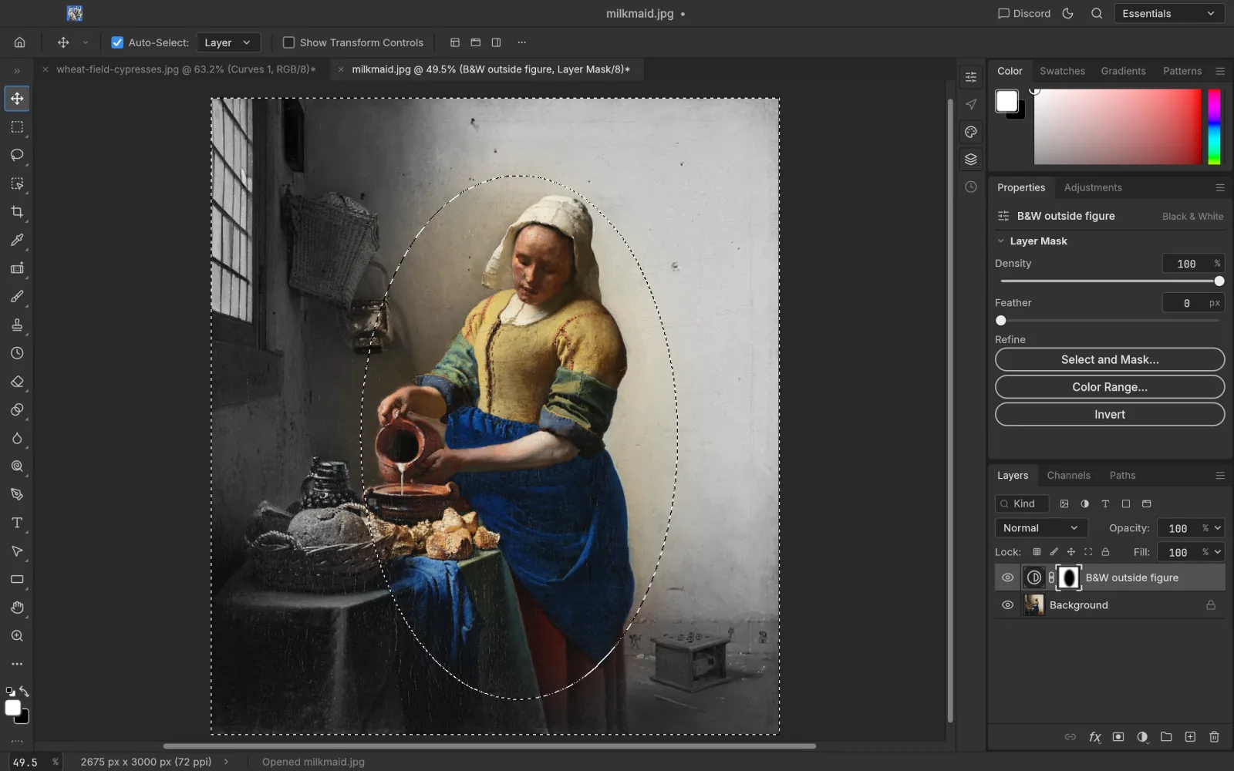
Task: Click the Density slider handle
Action: point(1219,281)
